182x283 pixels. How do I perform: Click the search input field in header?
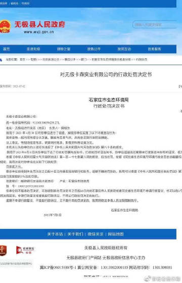click(x=155, y=25)
